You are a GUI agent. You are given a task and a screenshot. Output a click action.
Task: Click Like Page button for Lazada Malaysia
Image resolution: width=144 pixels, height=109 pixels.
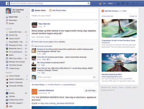pos(90,91)
